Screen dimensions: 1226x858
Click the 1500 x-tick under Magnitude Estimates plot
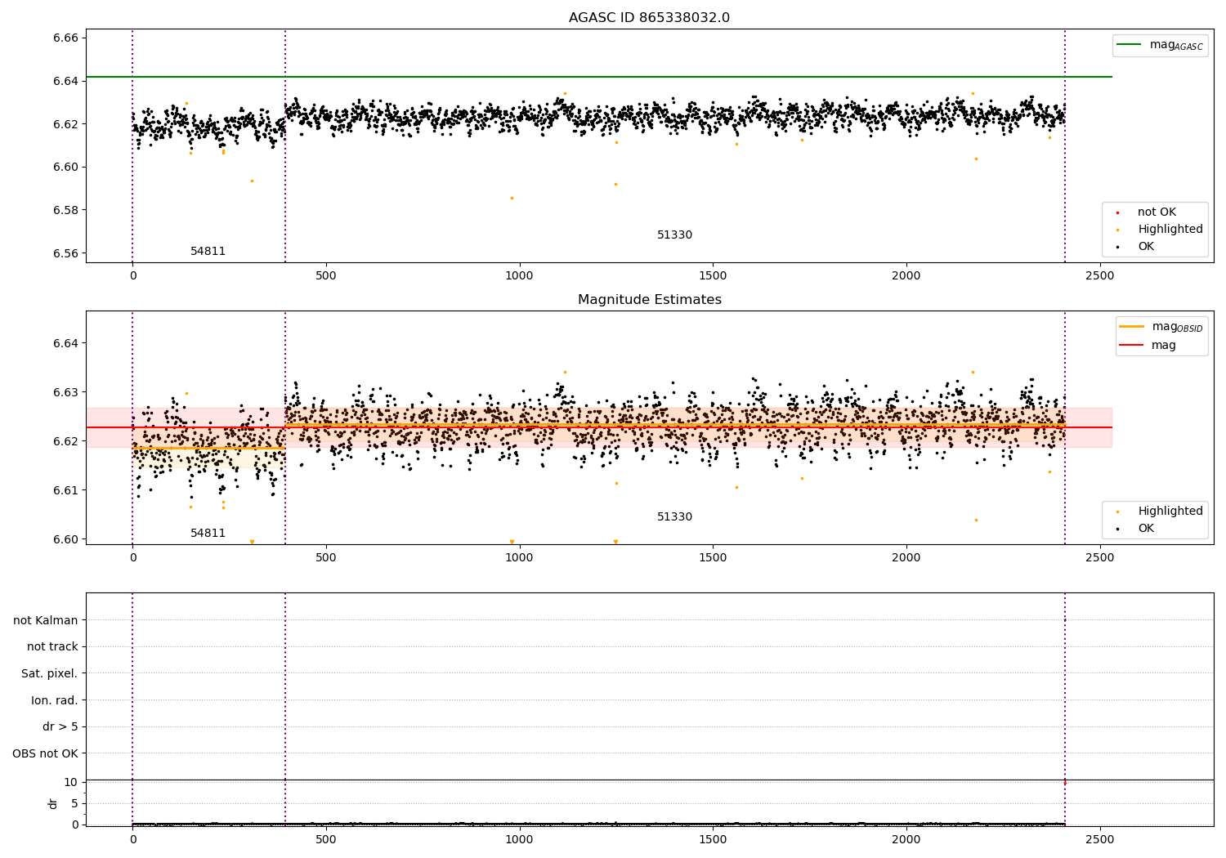pos(713,558)
